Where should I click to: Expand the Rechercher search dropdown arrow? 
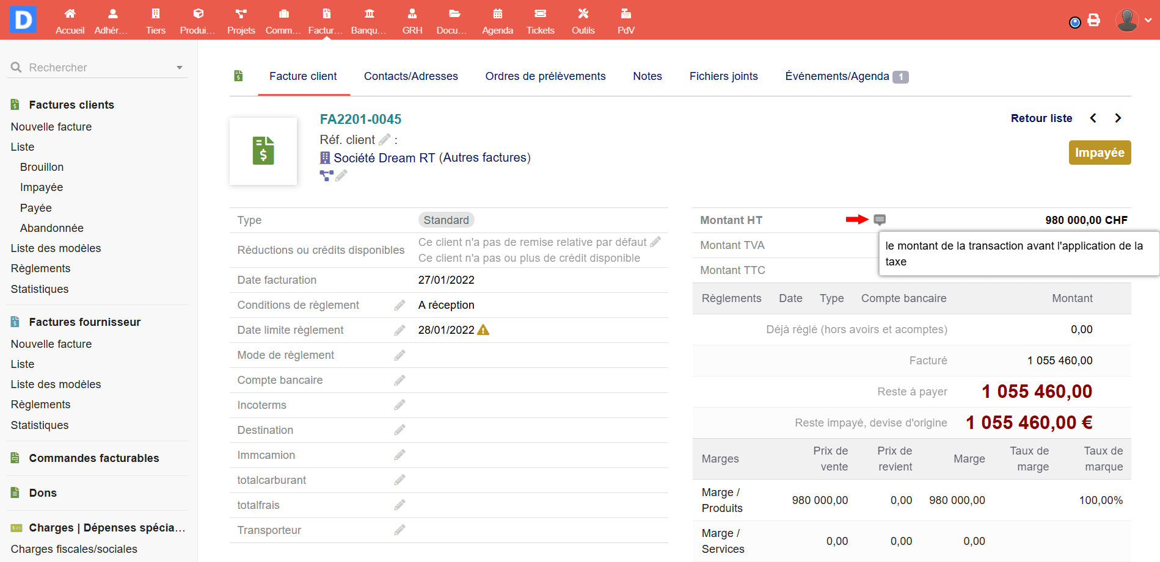point(180,68)
